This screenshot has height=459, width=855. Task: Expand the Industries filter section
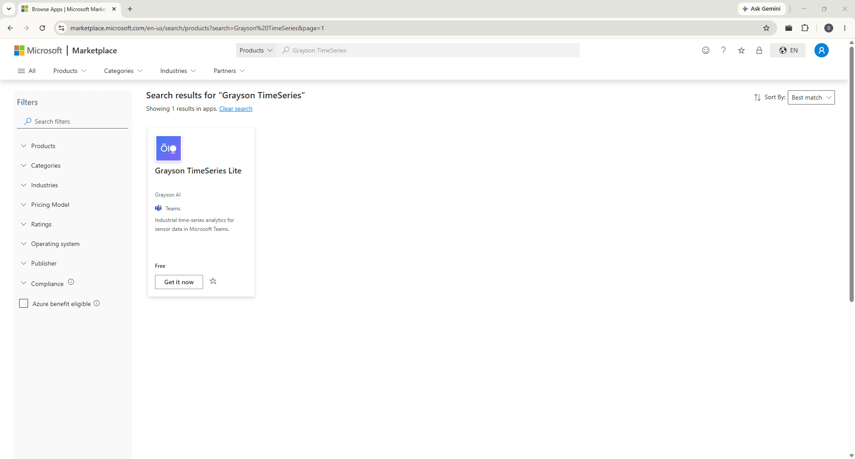39,185
